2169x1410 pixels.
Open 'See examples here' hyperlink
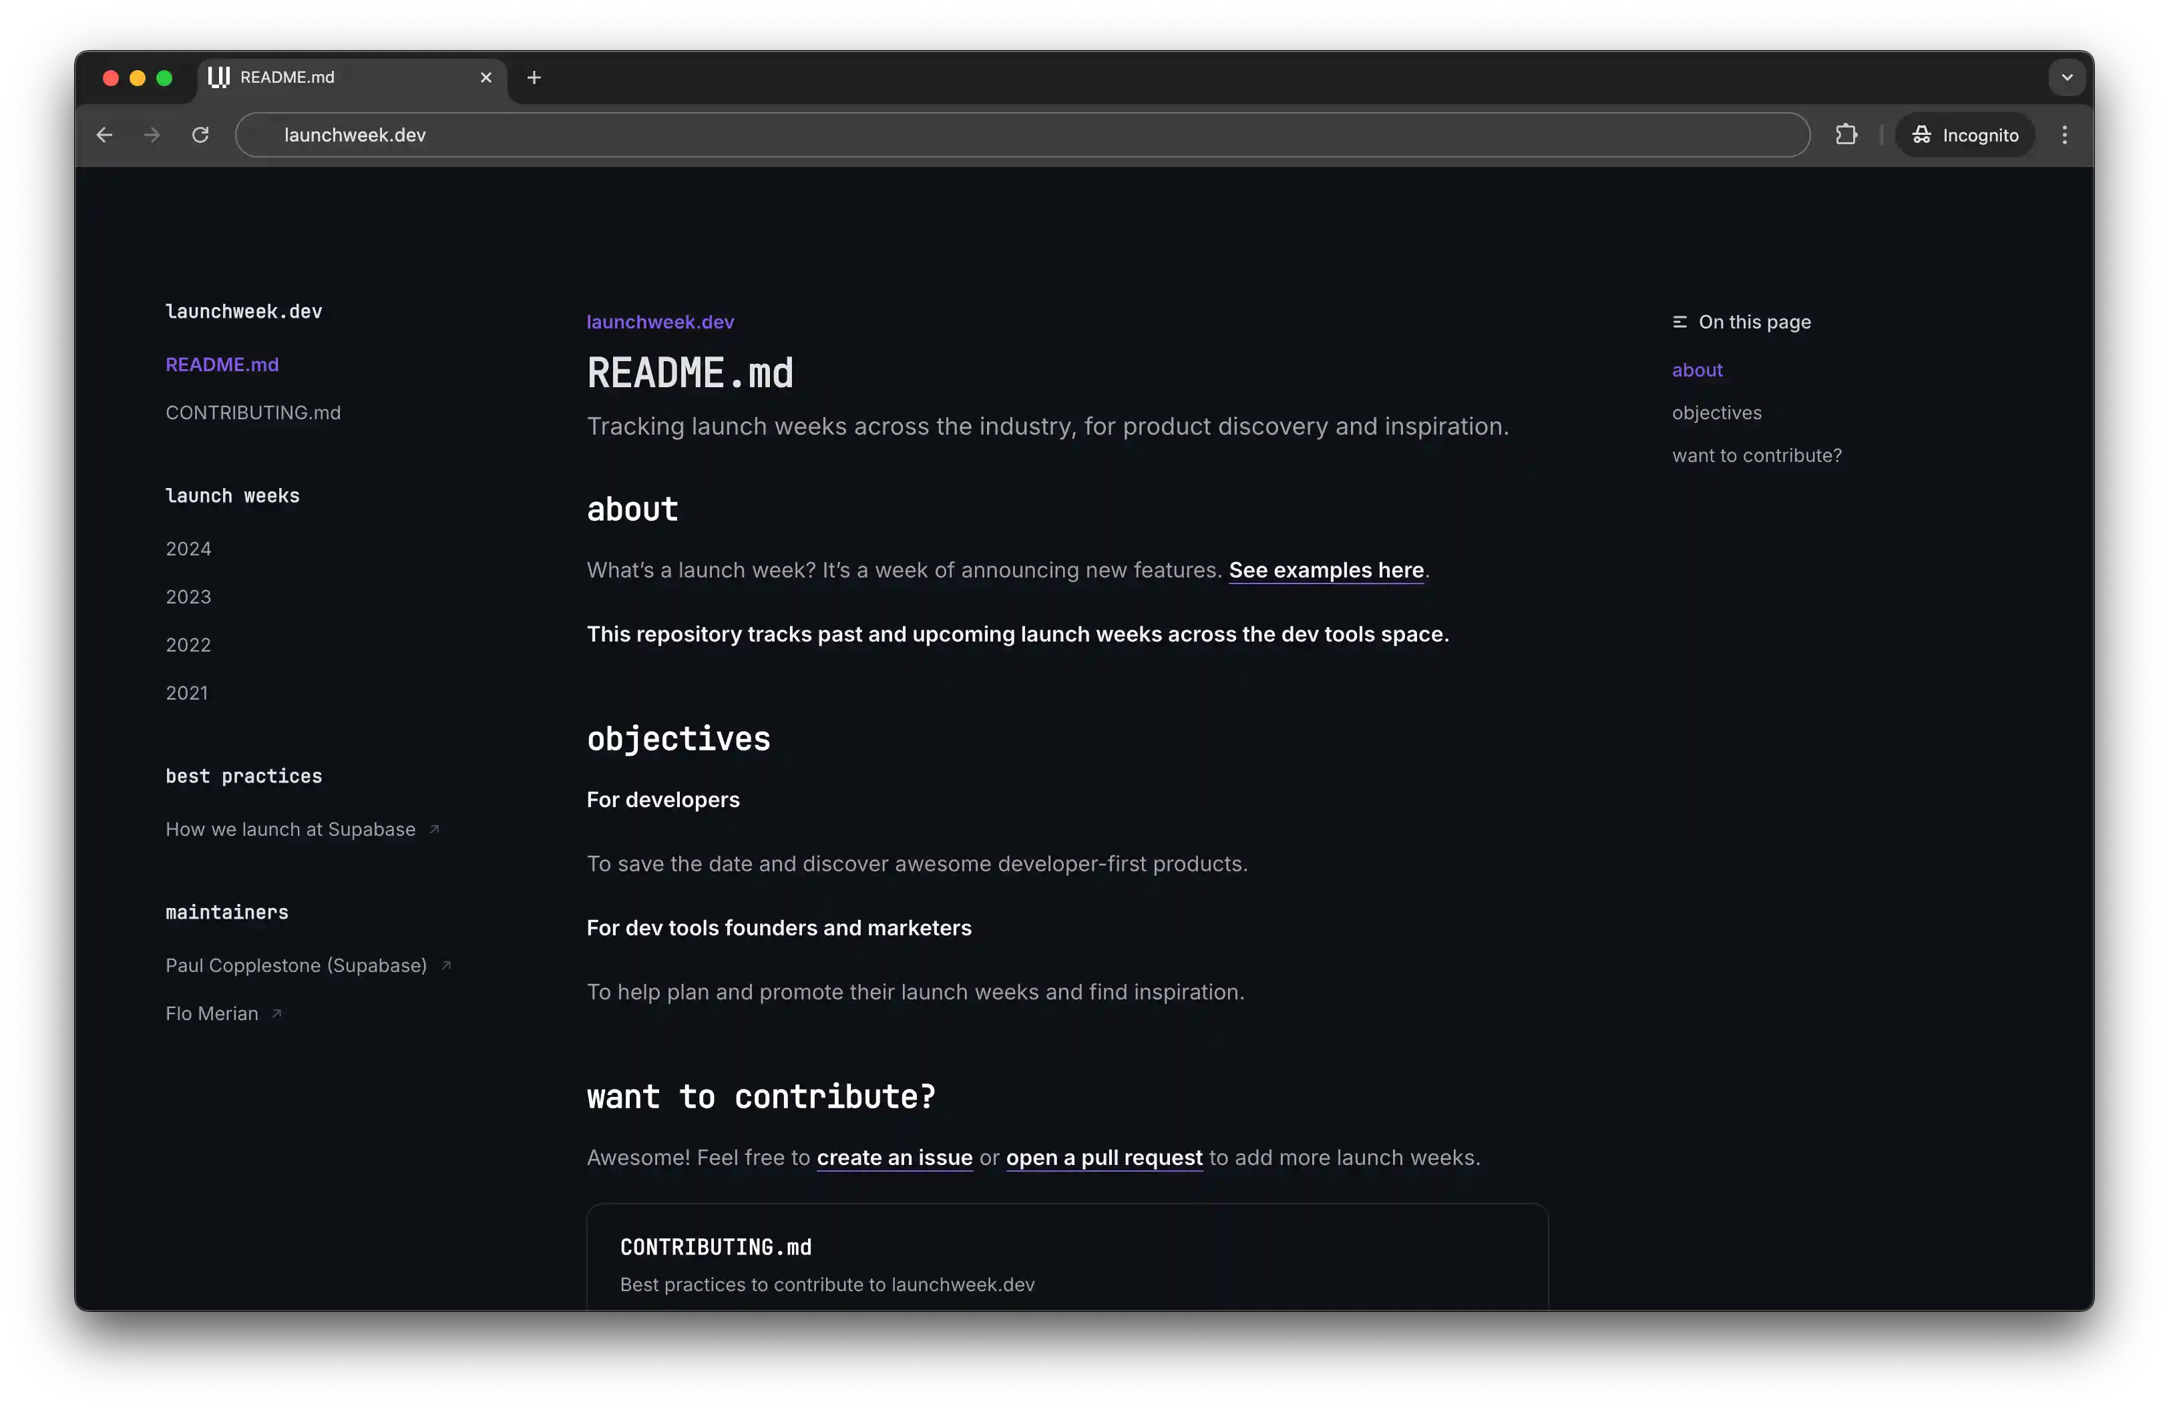1326,570
